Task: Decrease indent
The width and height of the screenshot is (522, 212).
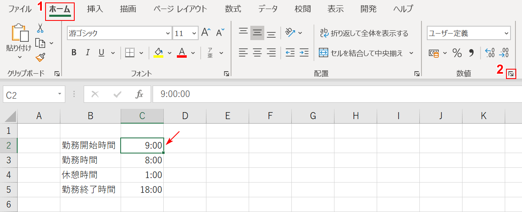Action: 290,52
